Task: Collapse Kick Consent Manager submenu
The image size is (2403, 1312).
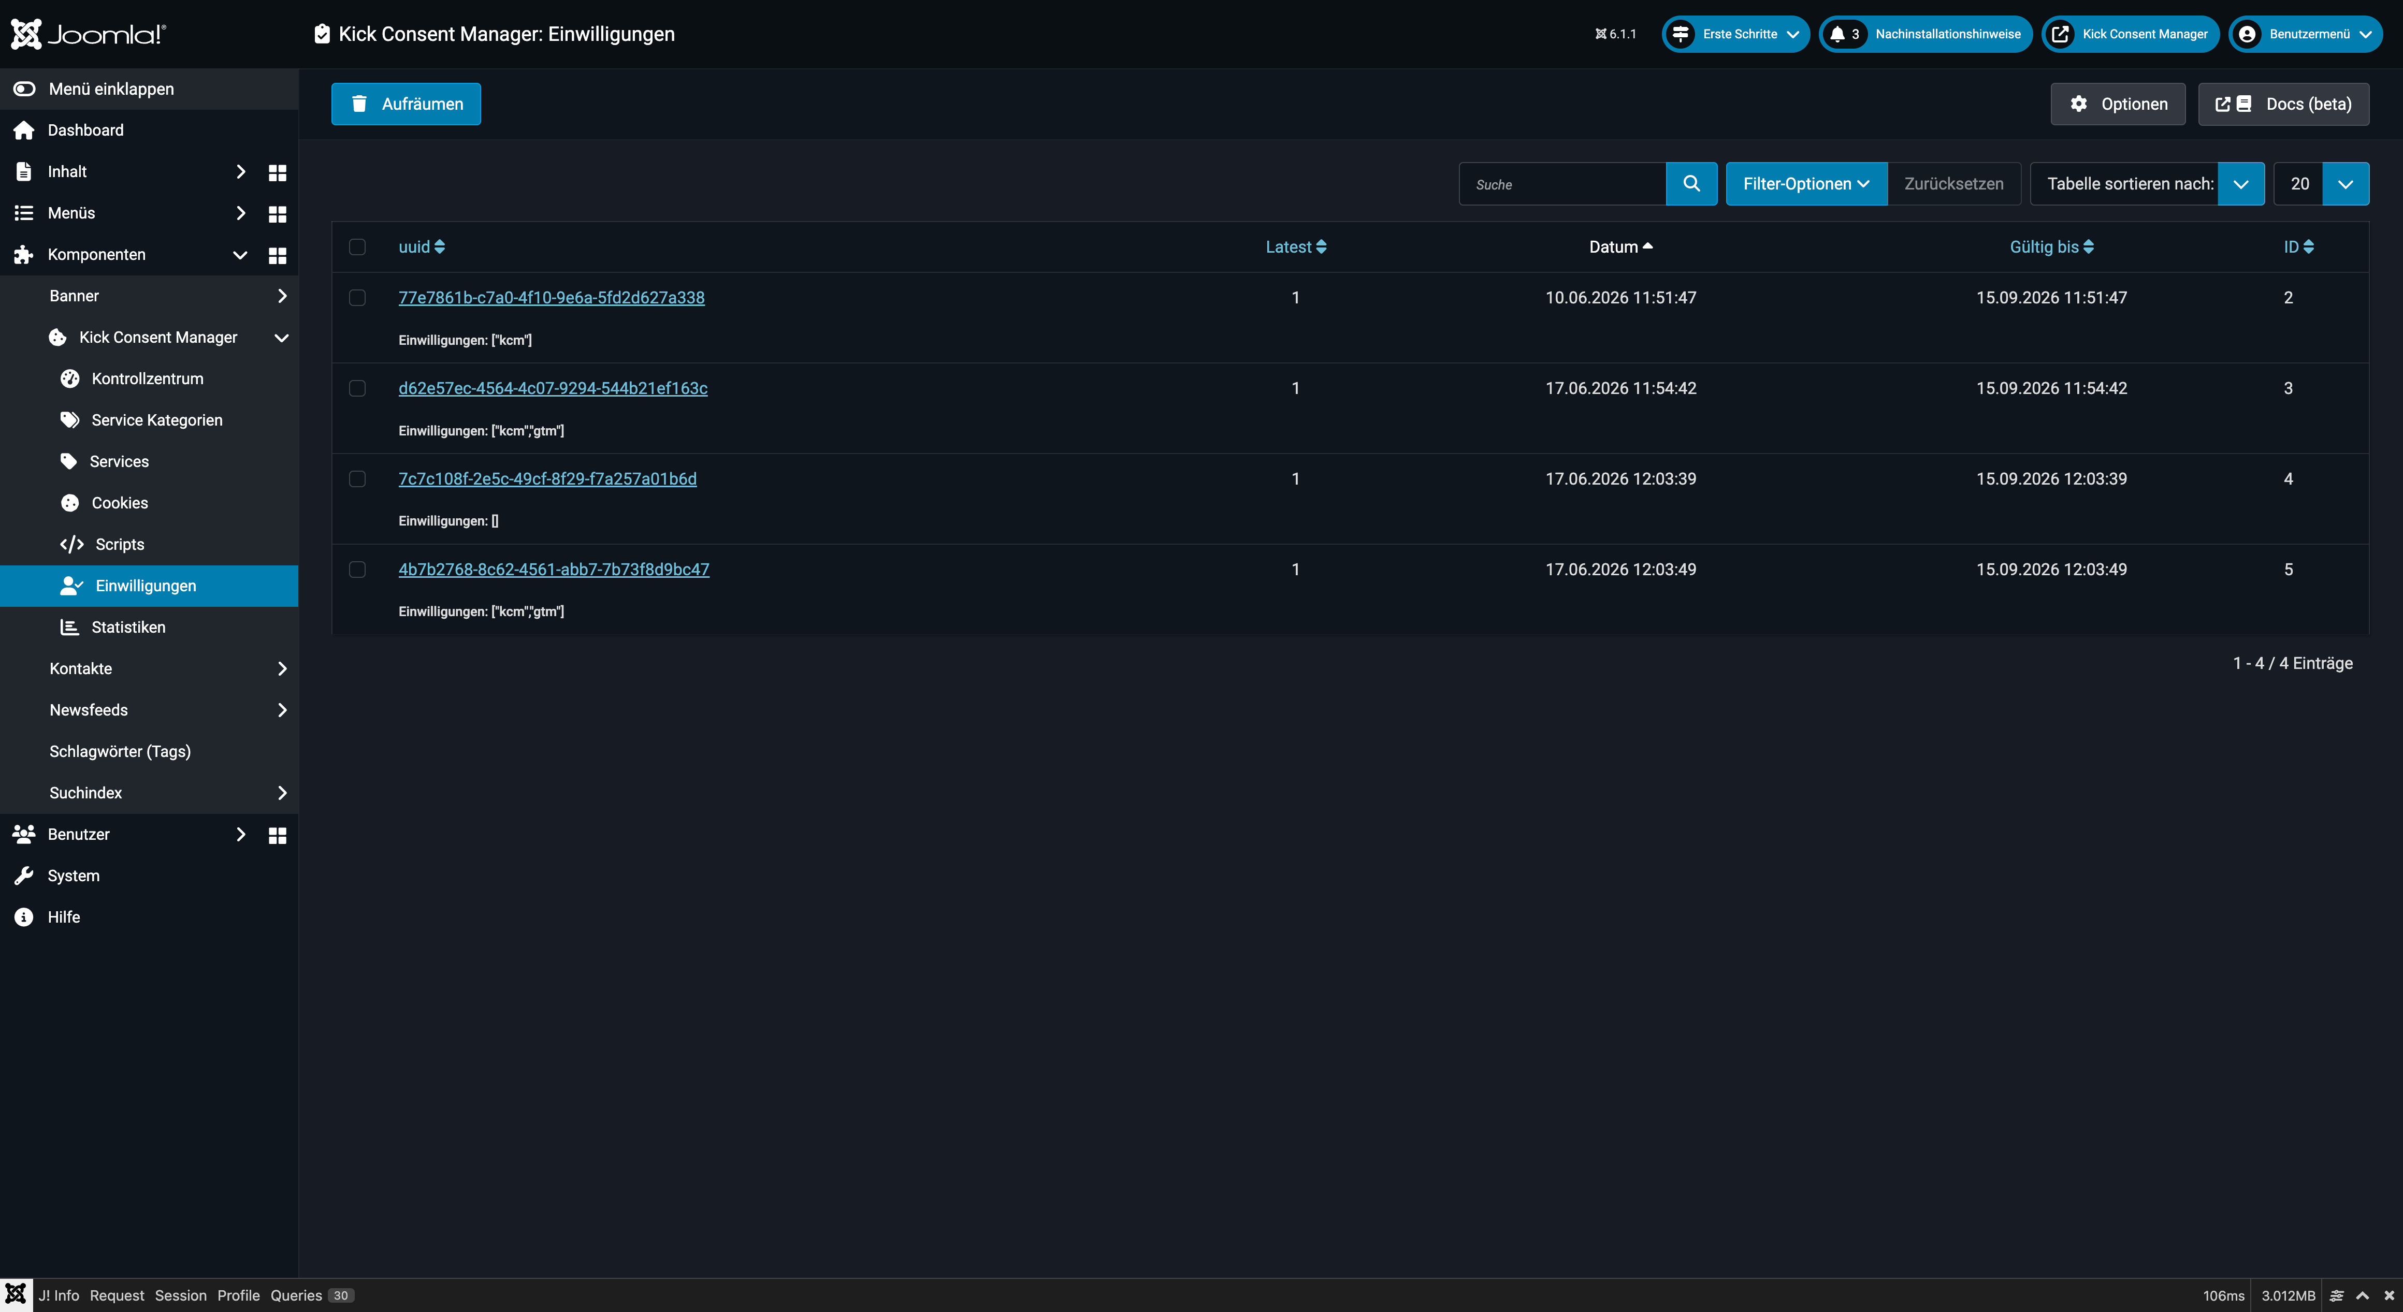Action: tap(282, 338)
